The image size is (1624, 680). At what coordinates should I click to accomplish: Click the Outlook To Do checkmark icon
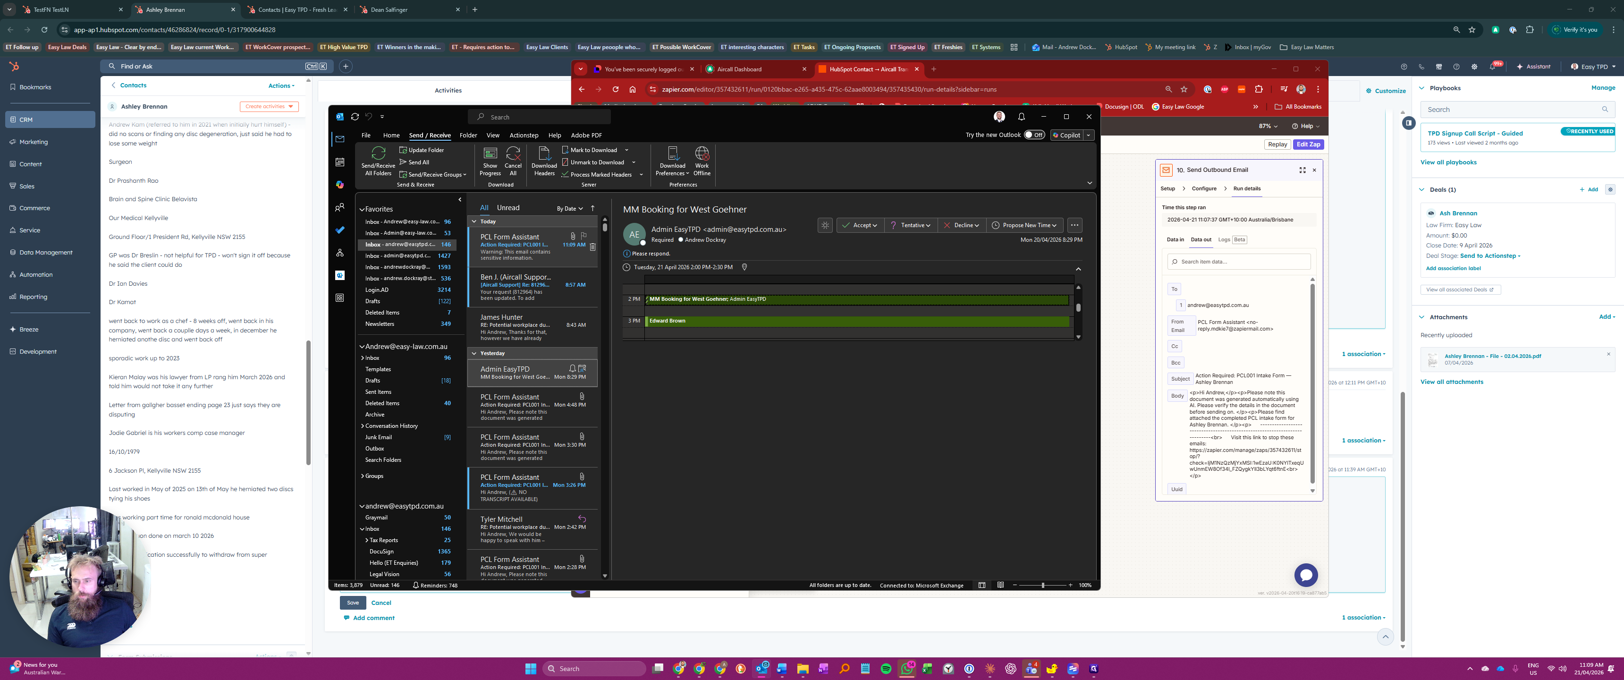[340, 230]
